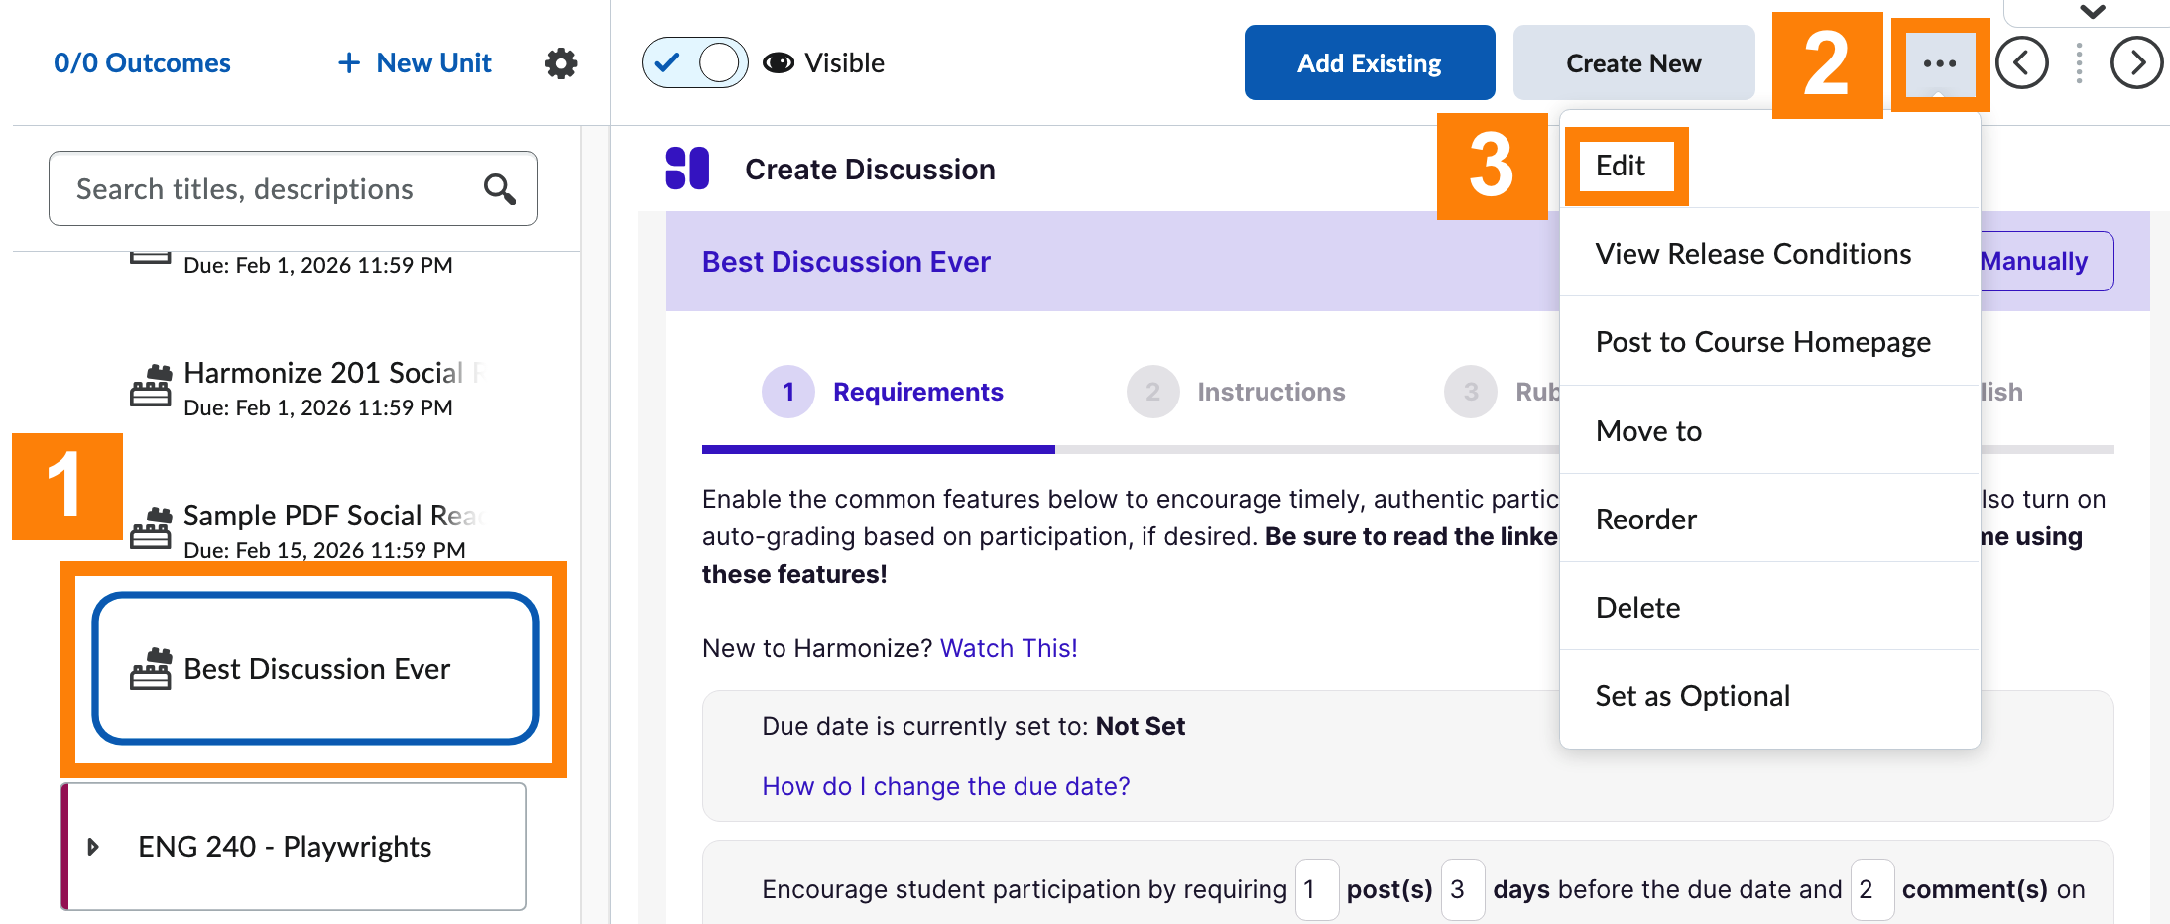This screenshot has width=2170, height=924.
Task: Click the Harmonize 201 Social item icon
Action: (151, 387)
